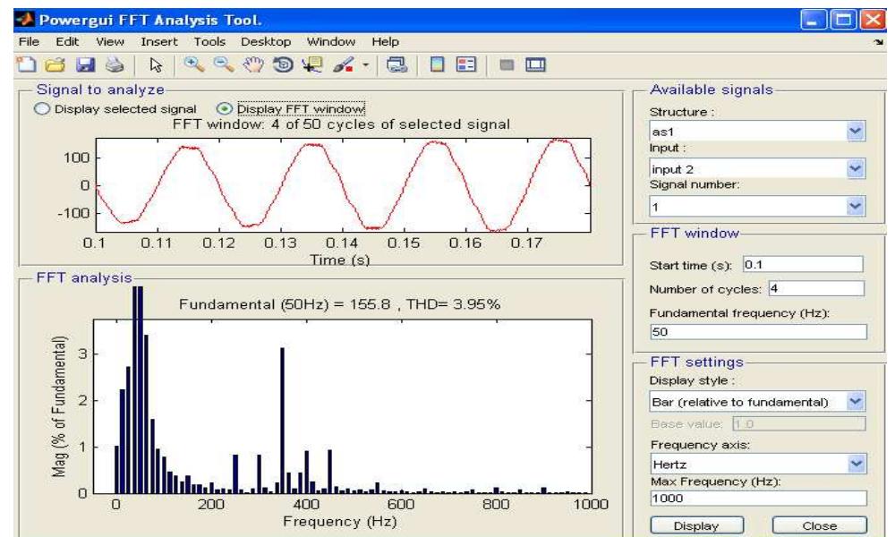
Task: Click the Hide Plot Tools icon
Action: point(507,65)
